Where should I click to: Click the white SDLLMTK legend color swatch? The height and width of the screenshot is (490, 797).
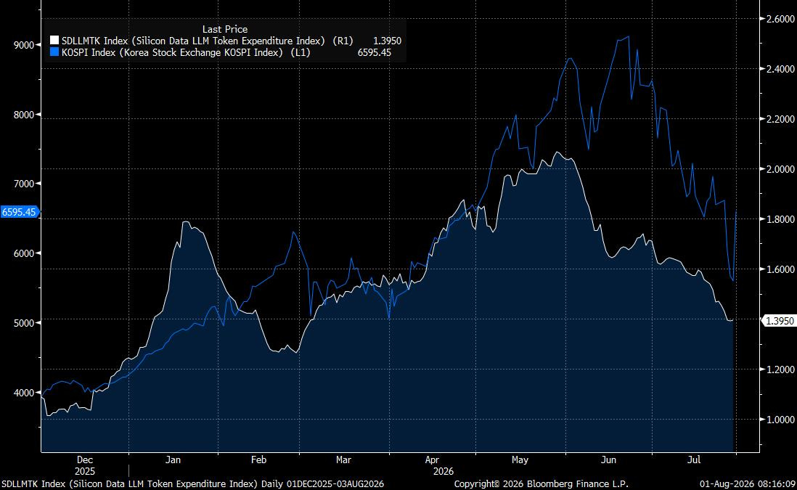(54, 41)
